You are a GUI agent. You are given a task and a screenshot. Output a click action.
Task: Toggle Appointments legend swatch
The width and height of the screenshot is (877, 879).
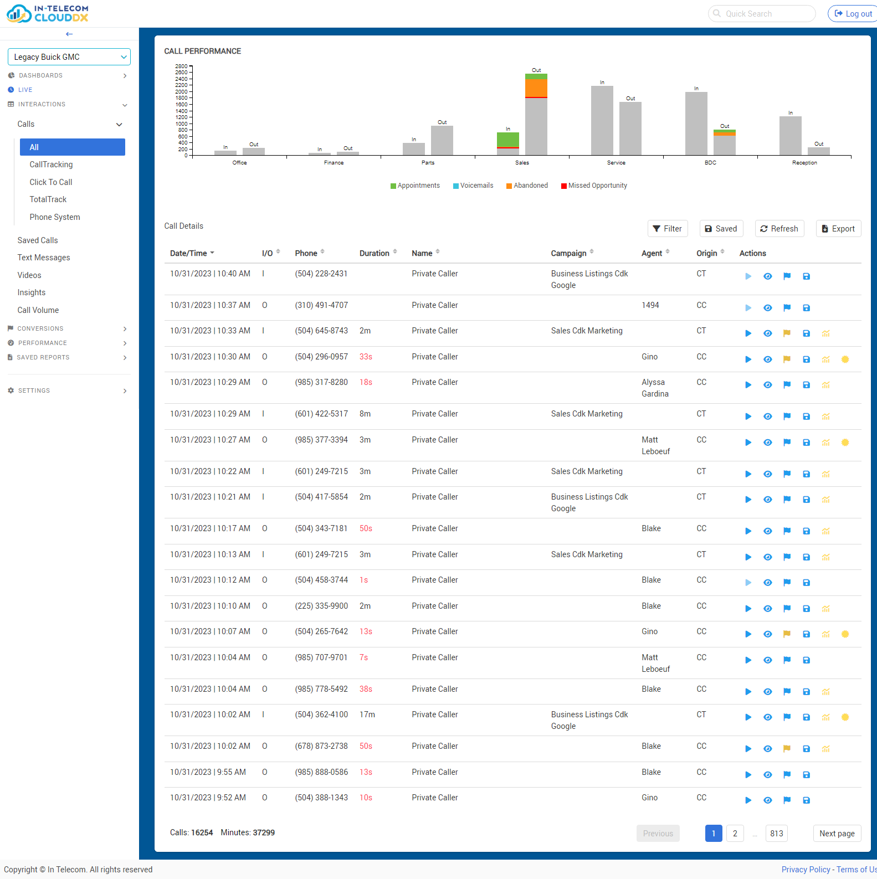pyautogui.click(x=393, y=186)
